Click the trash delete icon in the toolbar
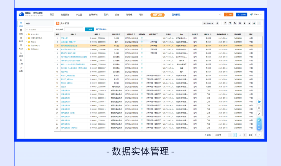 [254, 23]
